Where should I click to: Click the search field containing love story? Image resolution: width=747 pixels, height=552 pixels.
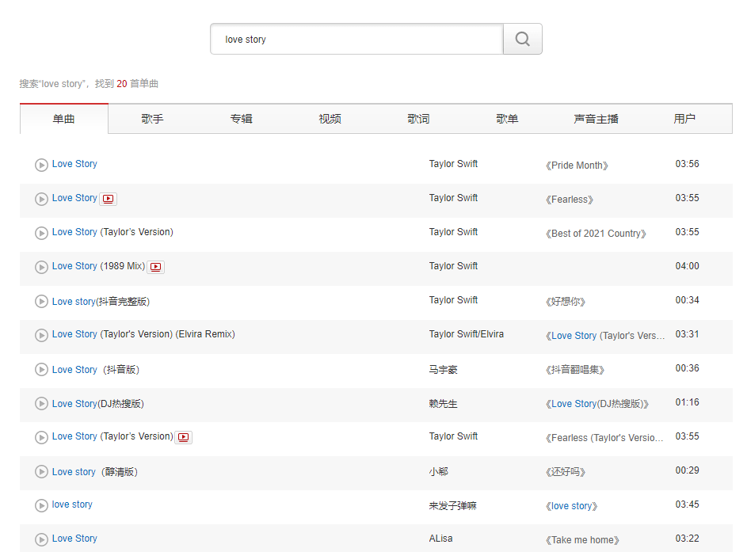pos(356,39)
